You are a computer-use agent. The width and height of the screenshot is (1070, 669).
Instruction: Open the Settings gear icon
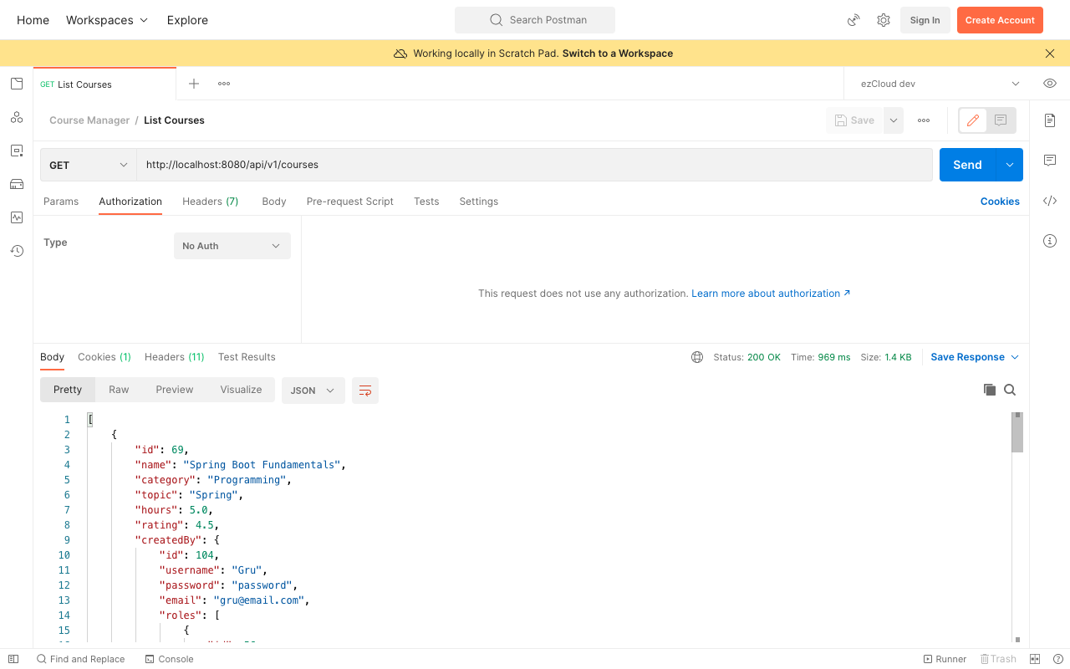tap(884, 20)
